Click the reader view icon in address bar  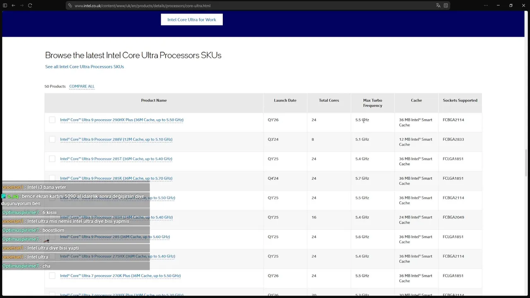pyautogui.click(x=446, y=5)
